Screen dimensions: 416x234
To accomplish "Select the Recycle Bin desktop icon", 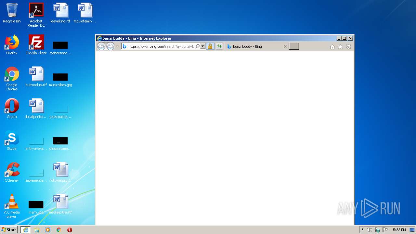I will tap(12, 13).
